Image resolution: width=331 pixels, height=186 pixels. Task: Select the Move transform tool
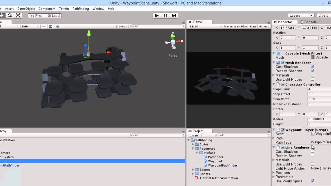(2, 16)
